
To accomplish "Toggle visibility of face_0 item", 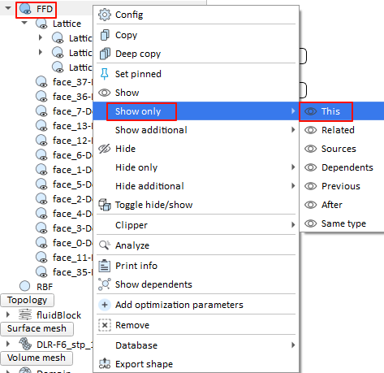I will 41,243.
